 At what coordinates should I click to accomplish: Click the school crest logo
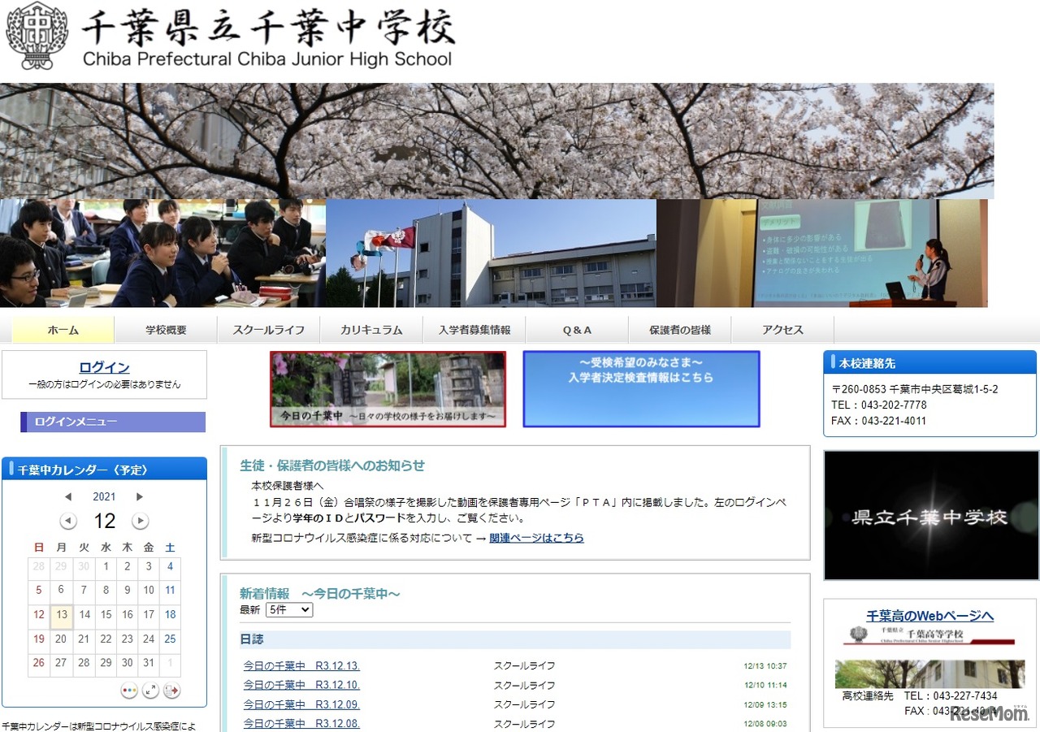[37, 36]
